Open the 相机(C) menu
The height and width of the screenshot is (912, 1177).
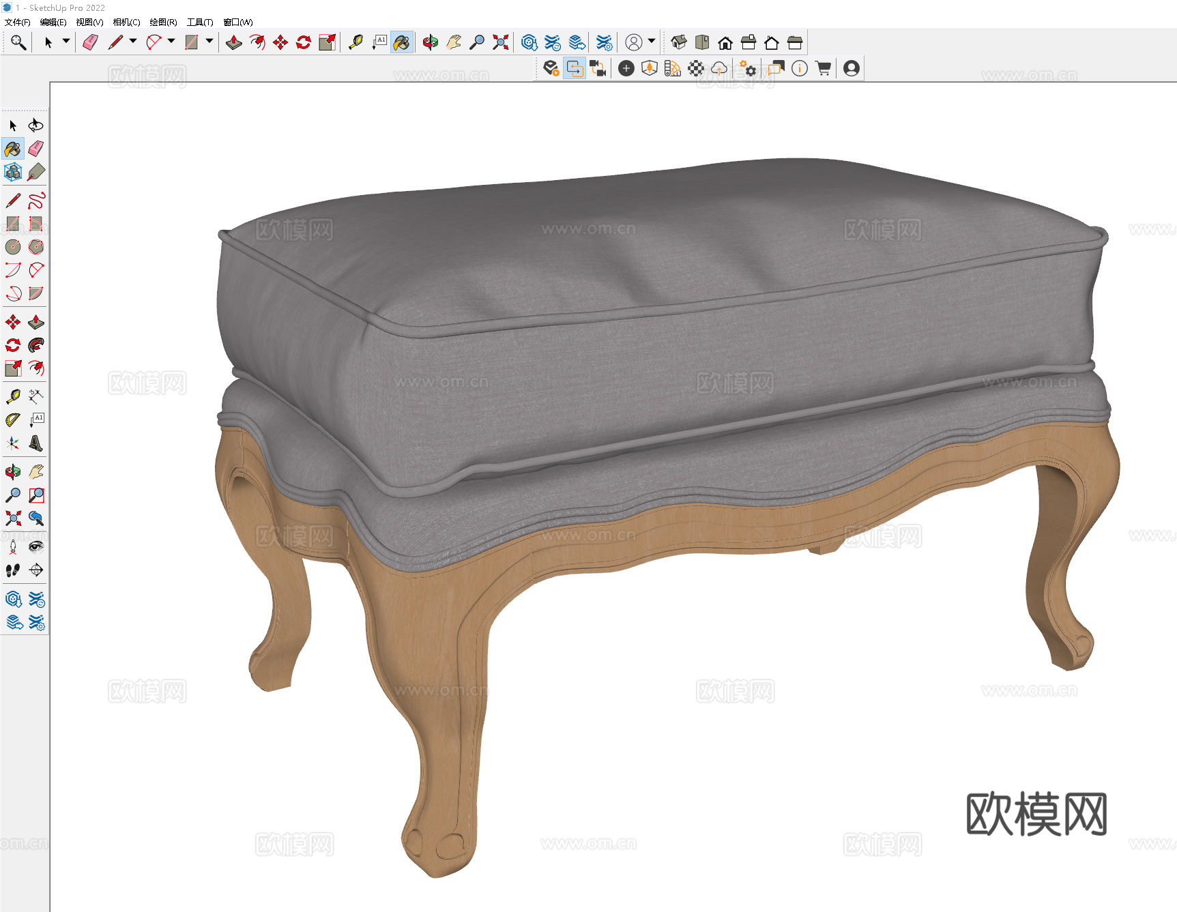[x=126, y=23]
